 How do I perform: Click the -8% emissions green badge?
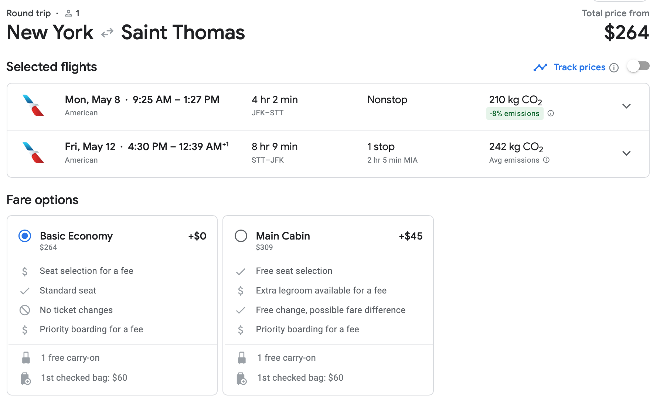click(514, 113)
